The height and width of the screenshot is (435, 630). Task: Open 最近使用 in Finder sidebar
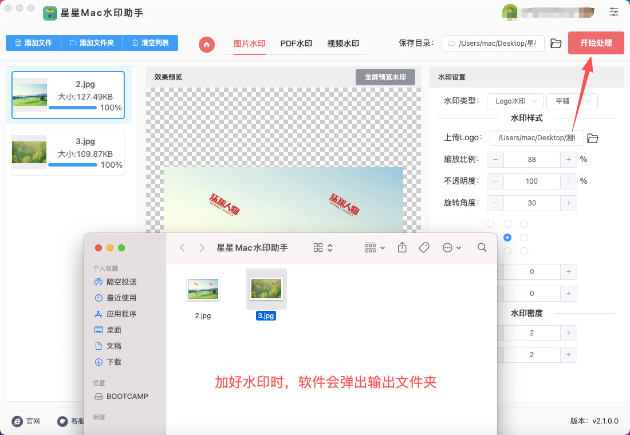coord(115,298)
